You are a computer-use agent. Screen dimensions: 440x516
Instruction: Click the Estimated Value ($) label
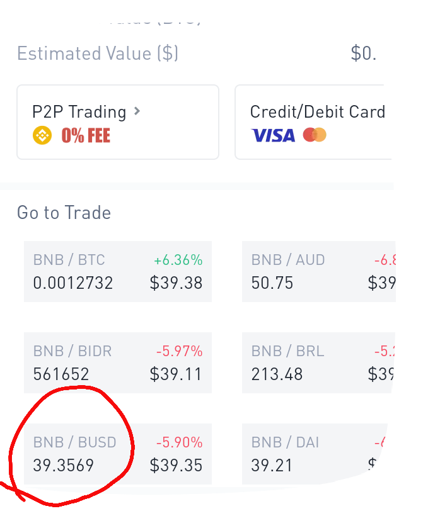[x=98, y=53]
